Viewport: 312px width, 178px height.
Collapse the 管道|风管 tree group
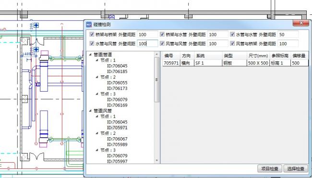click(90, 110)
